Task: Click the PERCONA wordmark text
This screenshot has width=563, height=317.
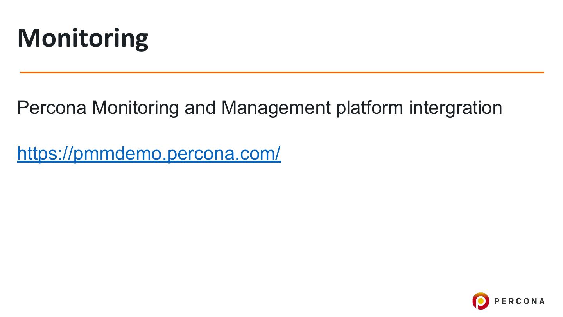Action: click(519, 301)
